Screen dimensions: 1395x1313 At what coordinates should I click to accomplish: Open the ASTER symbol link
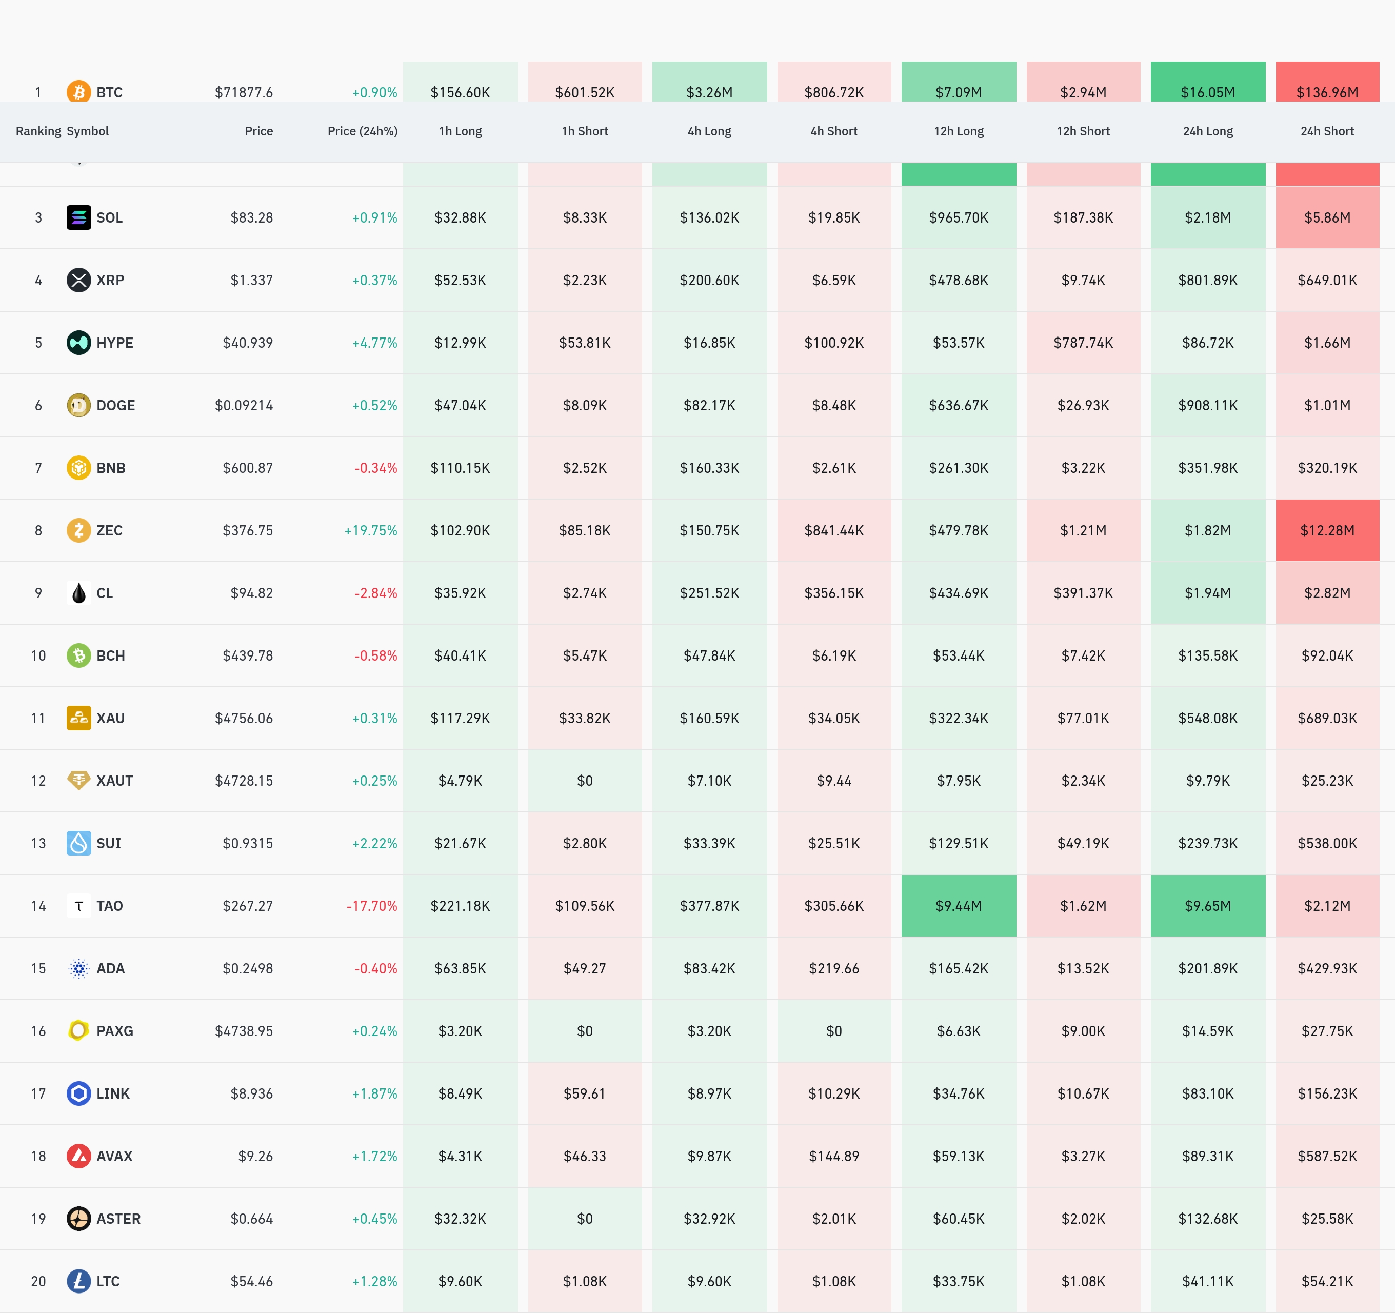(x=118, y=1219)
